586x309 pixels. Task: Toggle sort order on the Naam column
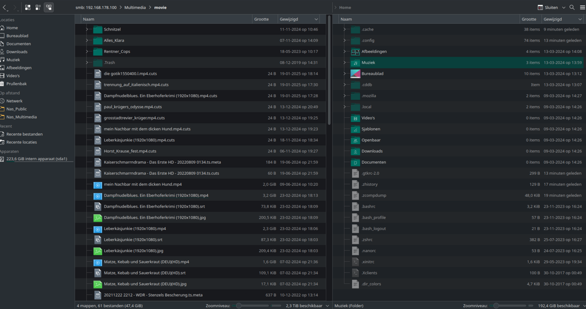(88, 19)
